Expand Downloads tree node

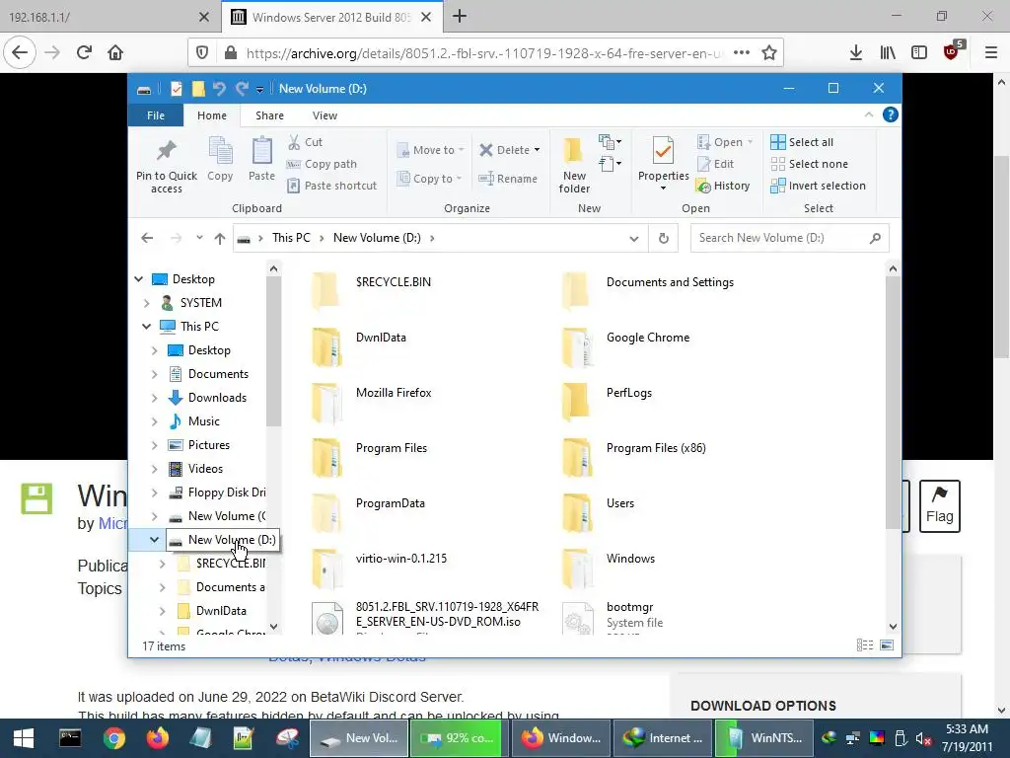(155, 398)
